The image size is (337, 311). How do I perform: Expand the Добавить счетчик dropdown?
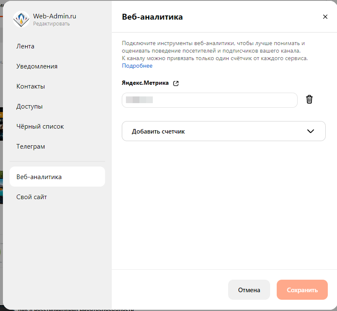pos(224,131)
